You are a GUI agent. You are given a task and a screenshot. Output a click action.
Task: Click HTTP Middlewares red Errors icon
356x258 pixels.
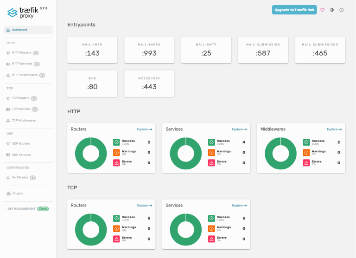[306, 163]
